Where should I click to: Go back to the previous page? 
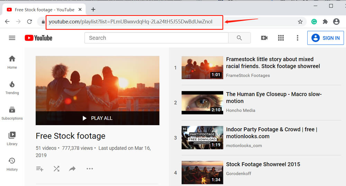pyautogui.click(x=7, y=21)
